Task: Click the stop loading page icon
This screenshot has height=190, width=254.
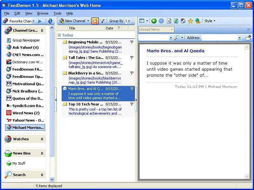Action: 169,21
